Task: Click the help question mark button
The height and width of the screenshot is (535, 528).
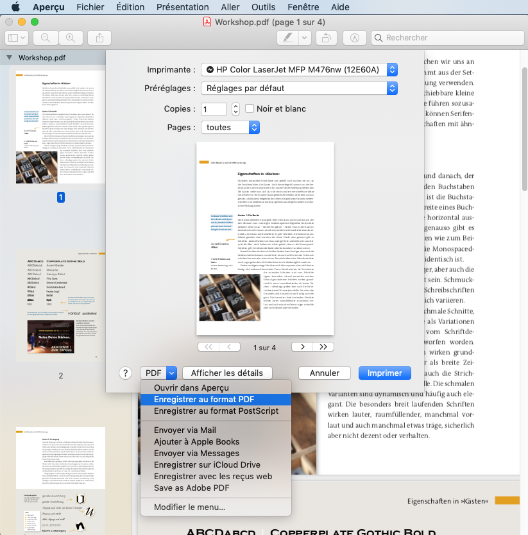Action: point(126,373)
